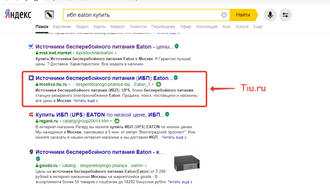Click the Yandex logo
The image size is (330, 189).
(18, 14)
